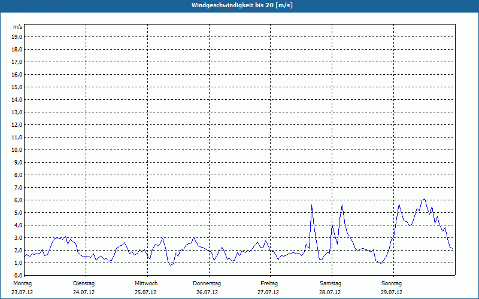Click the chart title Windgeschwindigkeit bis 20 [m/s]

click(242, 5)
